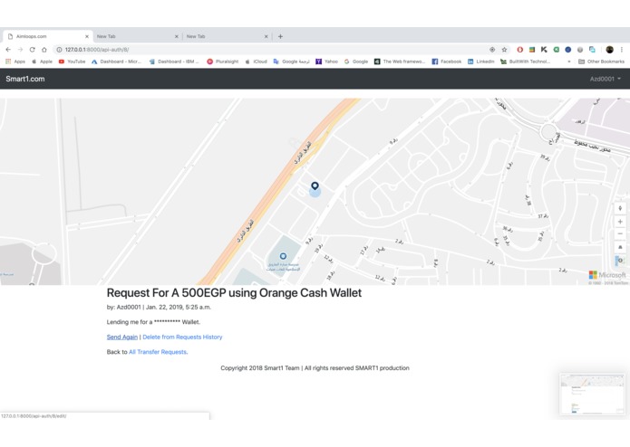Go back with the browser back arrow

(8, 50)
